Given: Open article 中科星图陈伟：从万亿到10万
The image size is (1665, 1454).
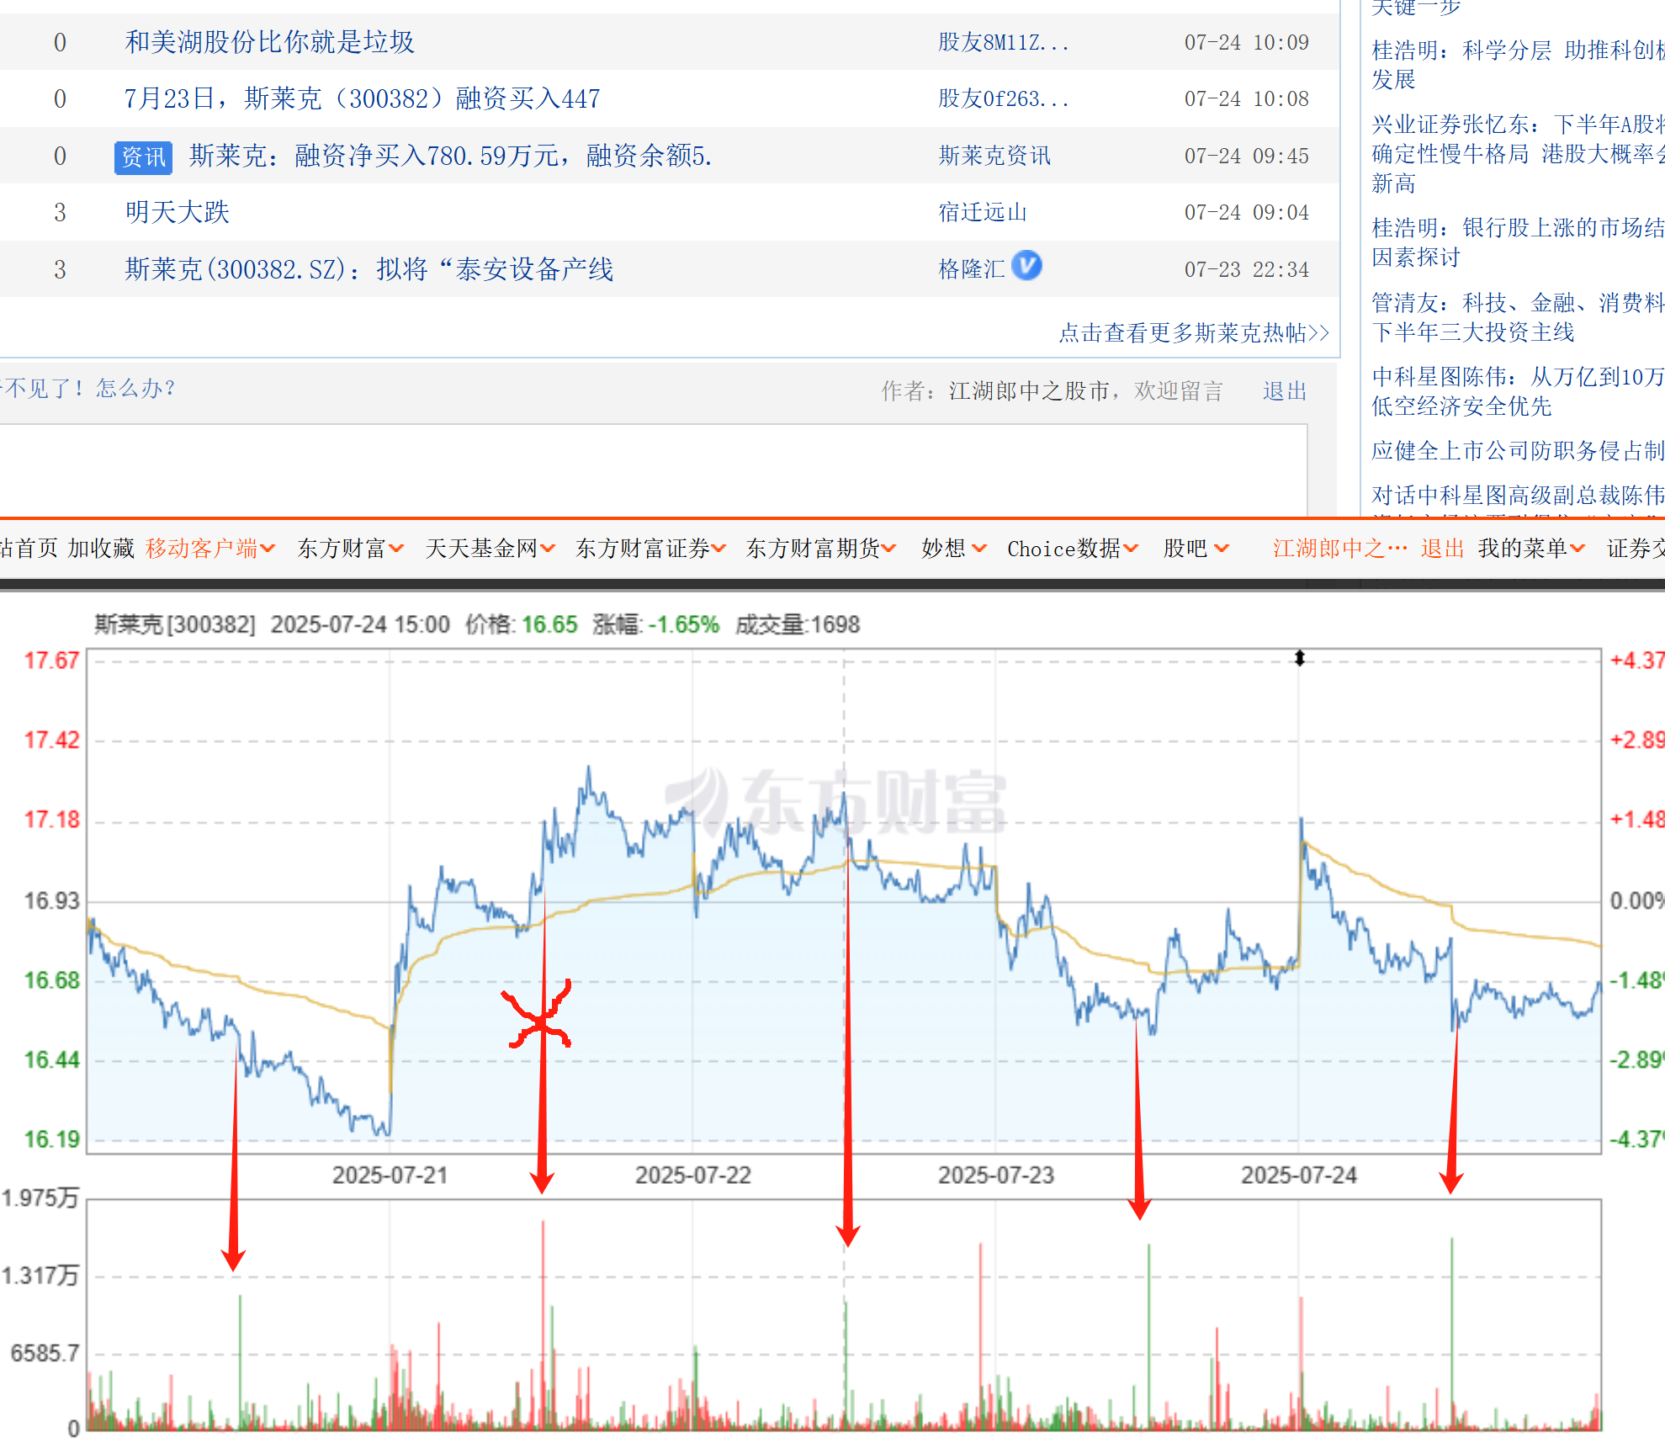Looking at the screenshot, I should point(1518,391).
